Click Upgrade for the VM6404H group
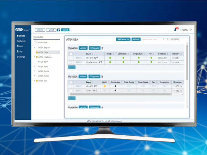Image resolution: width=207 pixels, height=155 pixels. (x=95, y=48)
